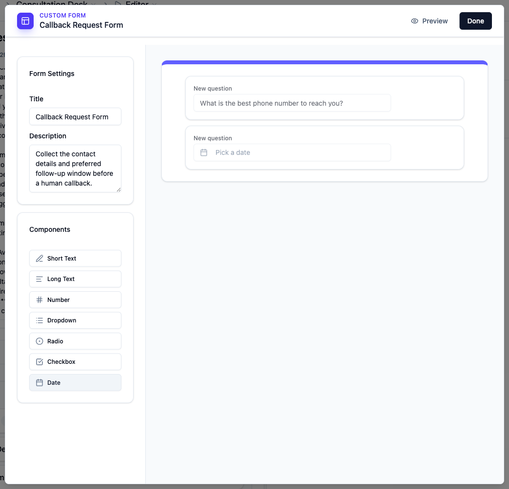Open the calendar icon in Pick a date field
The width and height of the screenshot is (509, 489).
(204, 152)
